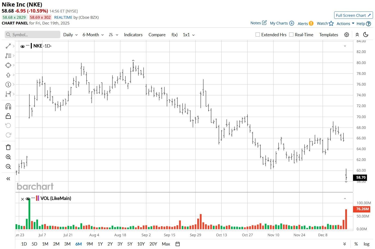This screenshot has height=249, width=375.
Task: Select the 5Y time range
Action: point(130,244)
